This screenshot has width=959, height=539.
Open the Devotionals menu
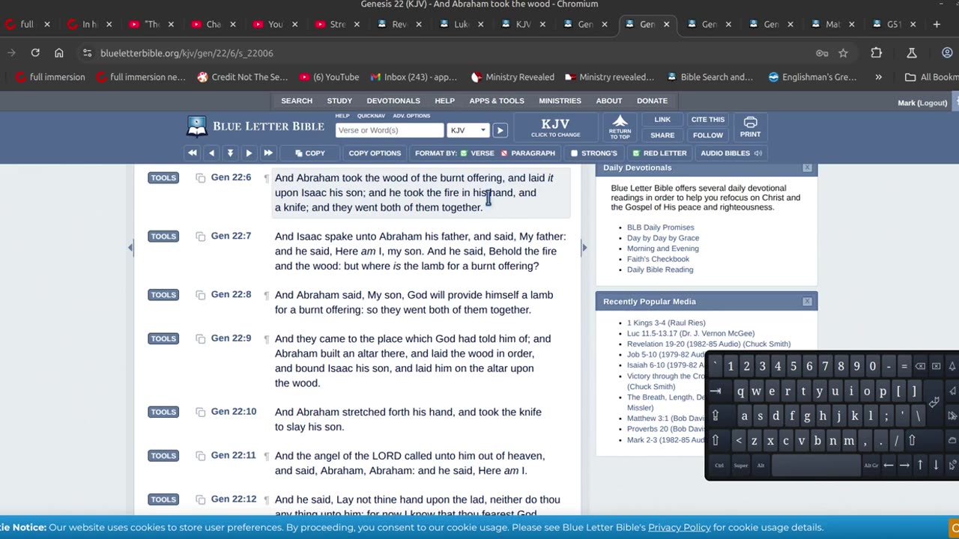(393, 101)
